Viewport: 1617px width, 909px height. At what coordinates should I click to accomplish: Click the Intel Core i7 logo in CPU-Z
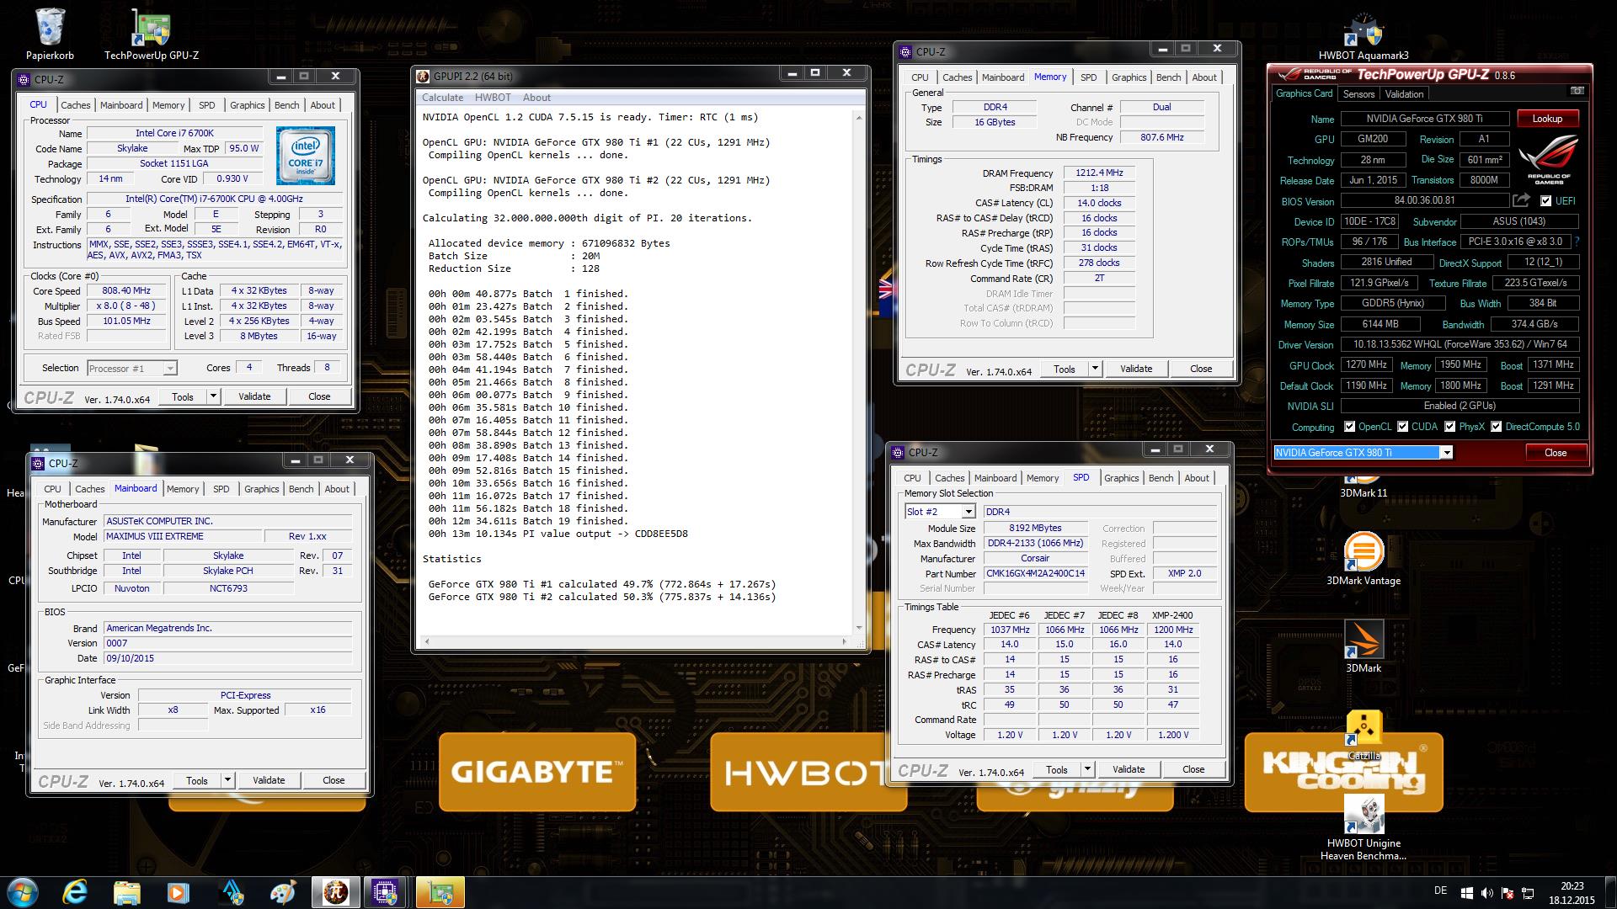(306, 155)
